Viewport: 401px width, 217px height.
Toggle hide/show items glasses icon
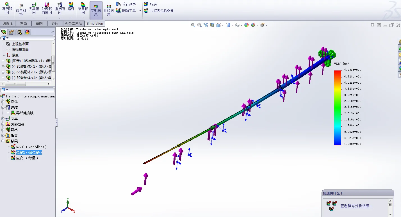[x=237, y=25]
